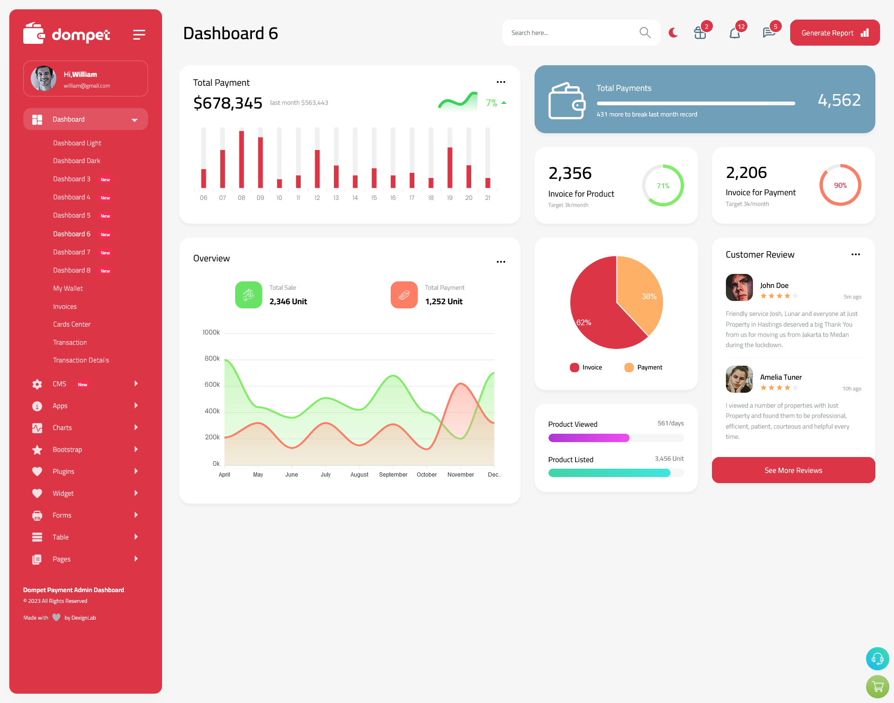Viewport: 894px width, 703px height.
Task: Click the wallet icon in sidebar
Action: point(34,33)
